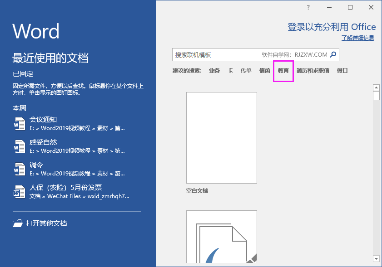Sign in via 登录以充分利用 Office link
Screen dimensions: 382x267
tap(332, 27)
